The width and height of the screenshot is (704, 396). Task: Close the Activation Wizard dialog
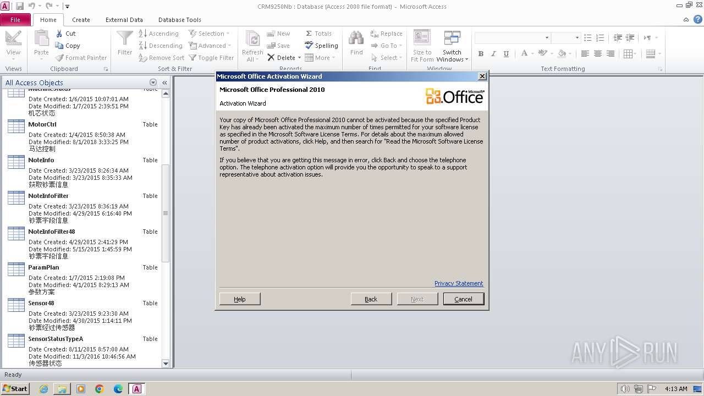(x=482, y=76)
